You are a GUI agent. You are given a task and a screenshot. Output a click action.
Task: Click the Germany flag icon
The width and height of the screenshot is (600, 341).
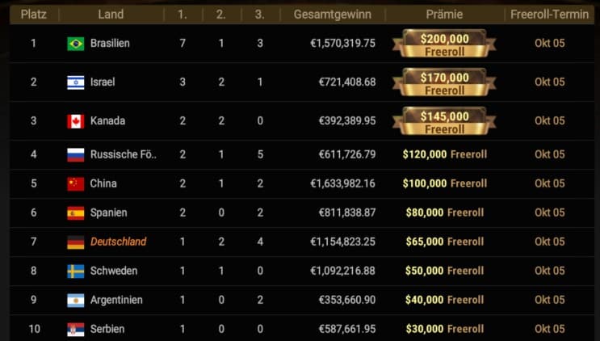76,242
